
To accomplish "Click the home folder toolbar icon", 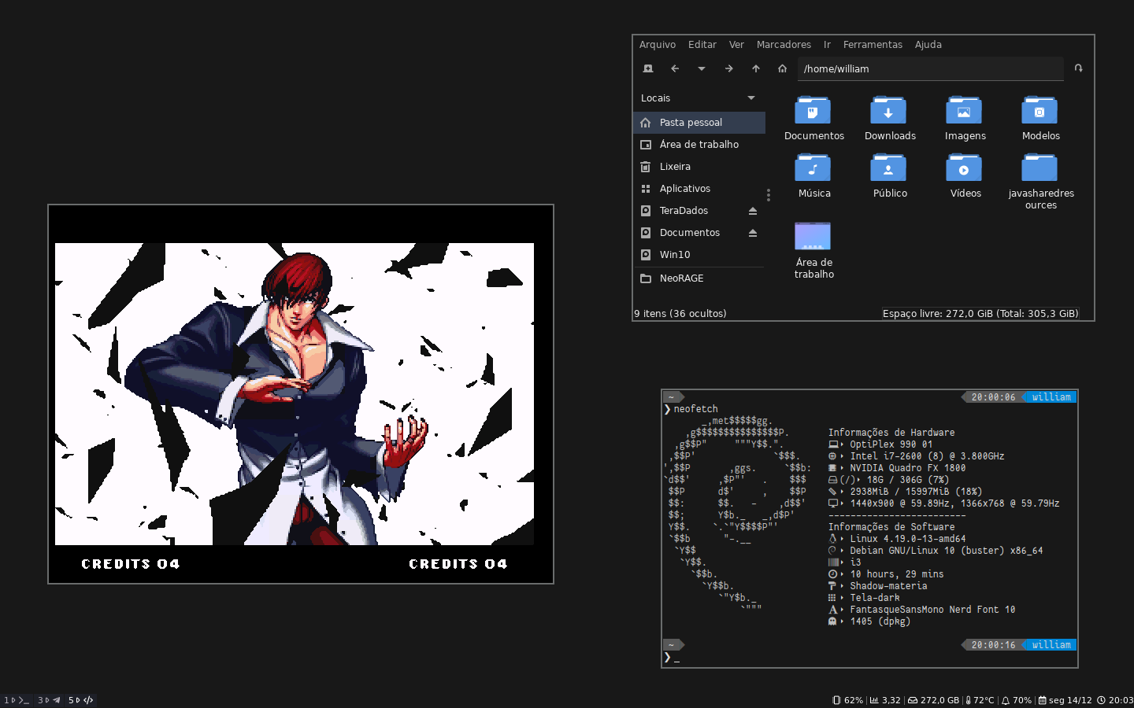I will [782, 68].
